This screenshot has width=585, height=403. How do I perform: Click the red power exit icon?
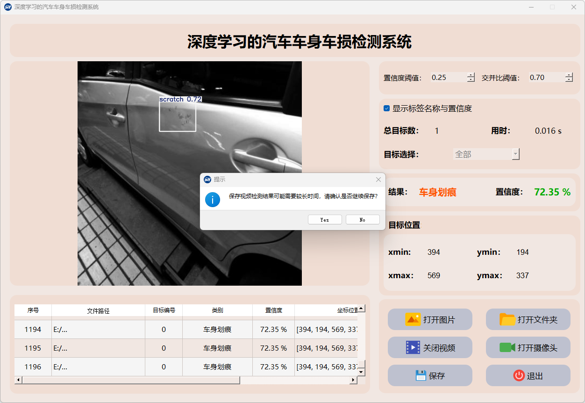tap(519, 375)
